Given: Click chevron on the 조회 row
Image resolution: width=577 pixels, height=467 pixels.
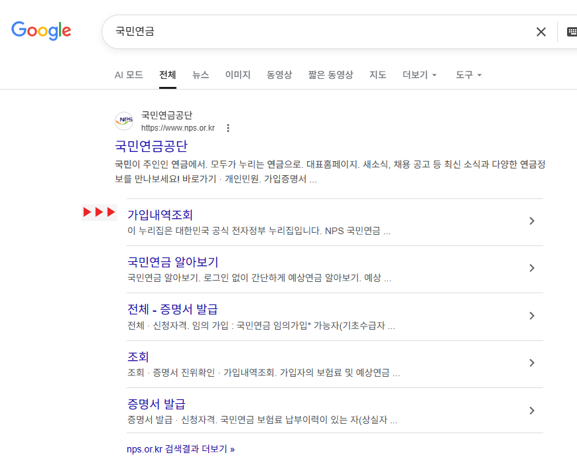Looking at the screenshot, I should pos(532,363).
